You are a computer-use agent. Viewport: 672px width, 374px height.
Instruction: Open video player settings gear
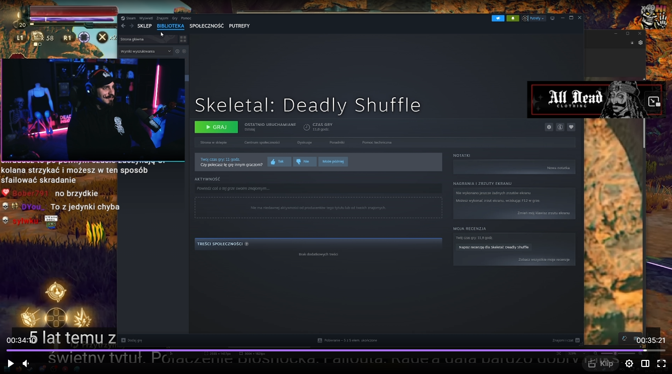click(629, 363)
